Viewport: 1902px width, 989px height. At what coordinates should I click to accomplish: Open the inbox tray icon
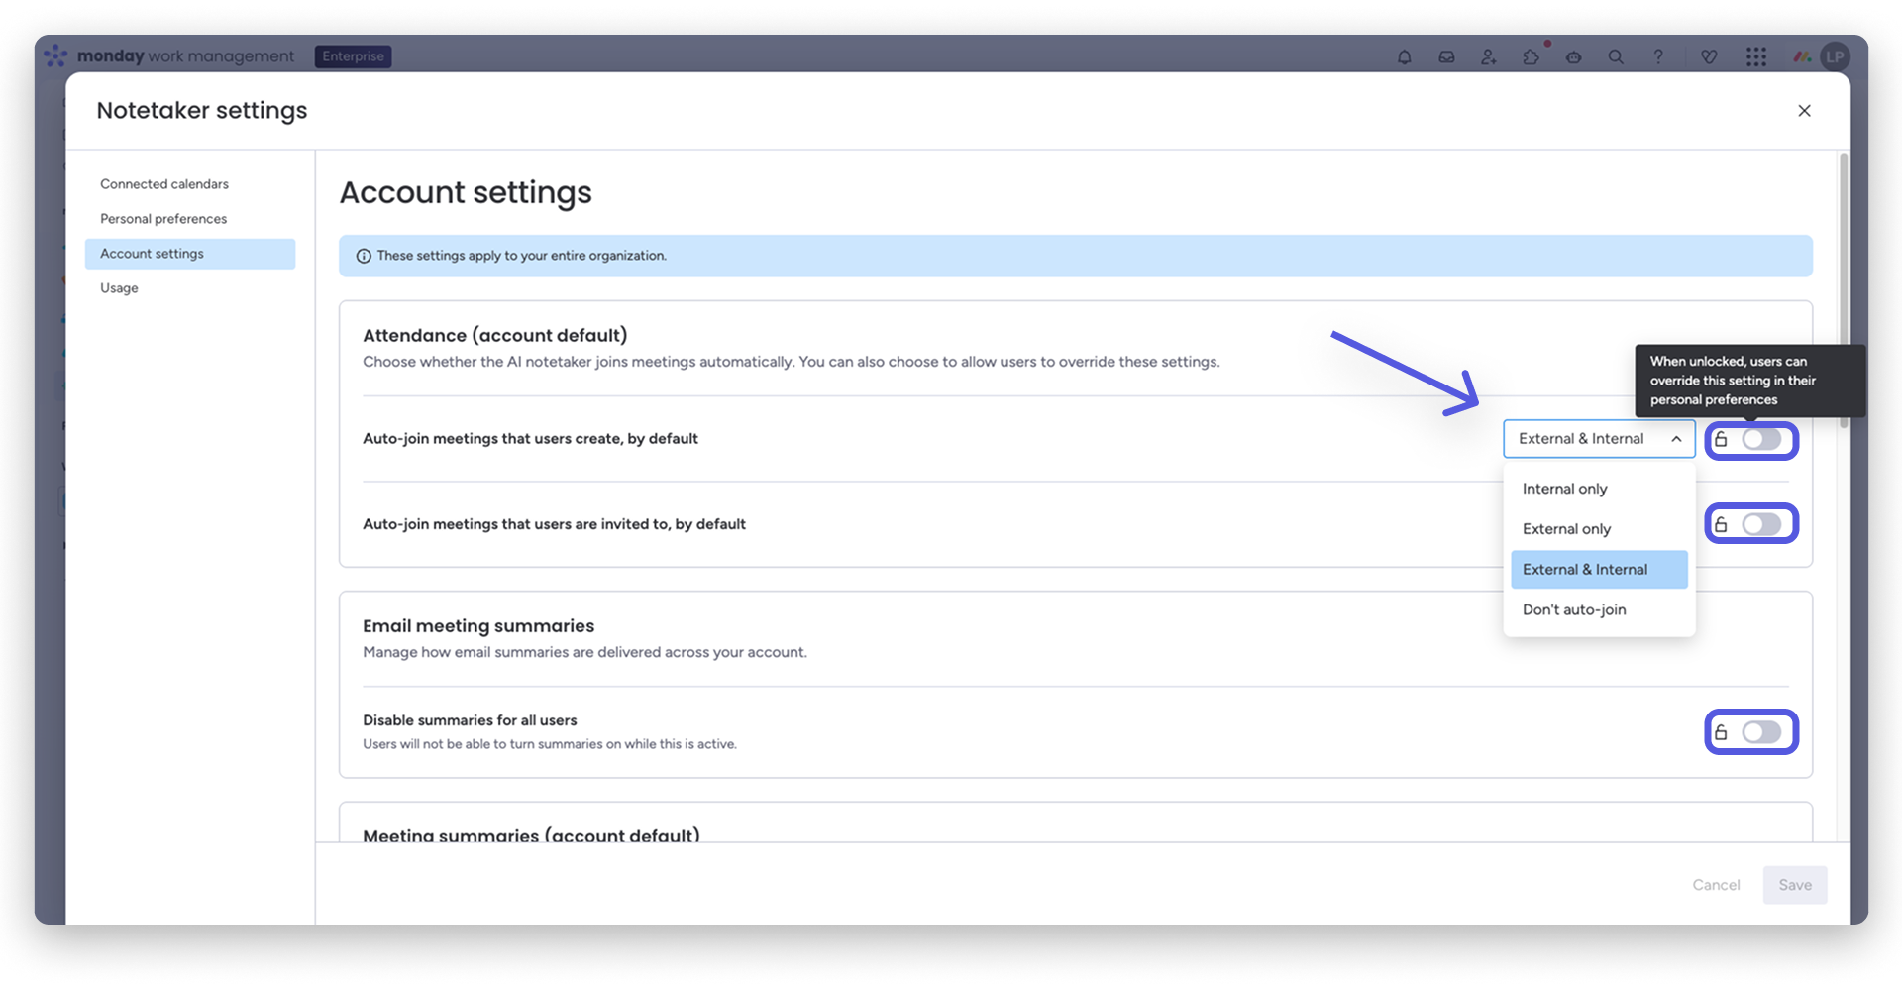tap(1446, 57)
